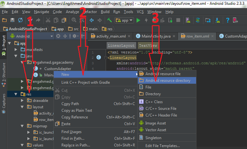Collapse the java folder node
The image size is (247, 149).
click(x=16, y=56)
